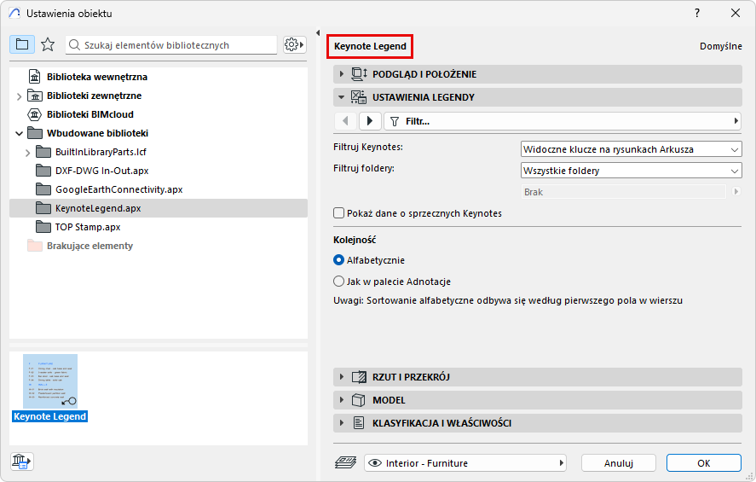756x482 pixels.
Task: Switch to the folder view icon
Action: [x=22, y=44]
